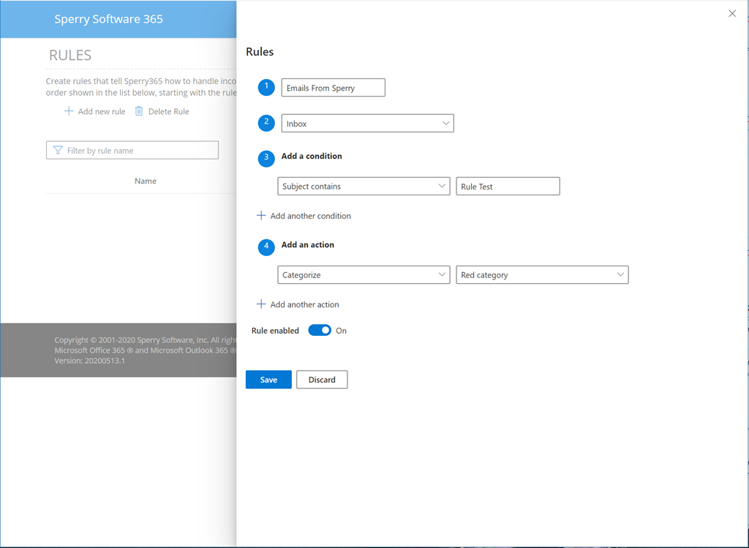This screenshot has width=749, height=548.
Task: Click the plus icon for Add another action
Action: click(261, 304)
